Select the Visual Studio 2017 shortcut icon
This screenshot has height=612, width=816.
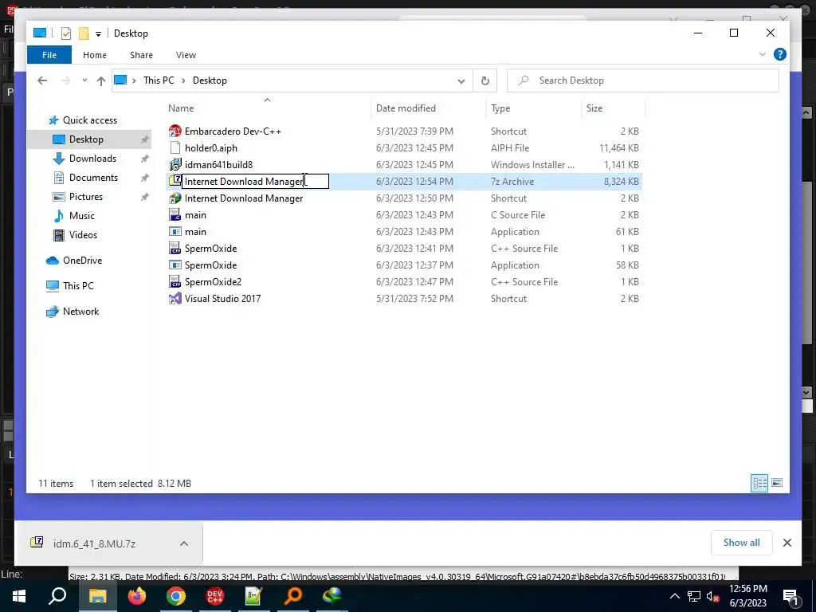[175, 299]
